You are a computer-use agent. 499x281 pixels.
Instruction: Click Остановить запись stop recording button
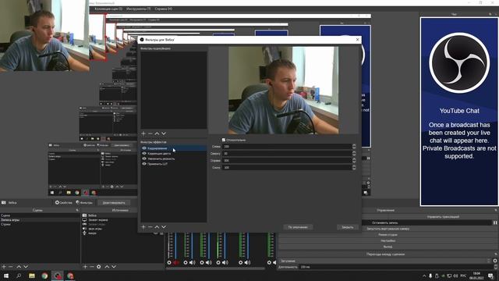[x=384, y=222]
